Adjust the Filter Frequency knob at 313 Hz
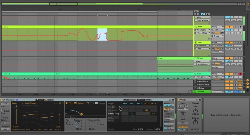Screen dimensions: 250x135 click(78, 124)
